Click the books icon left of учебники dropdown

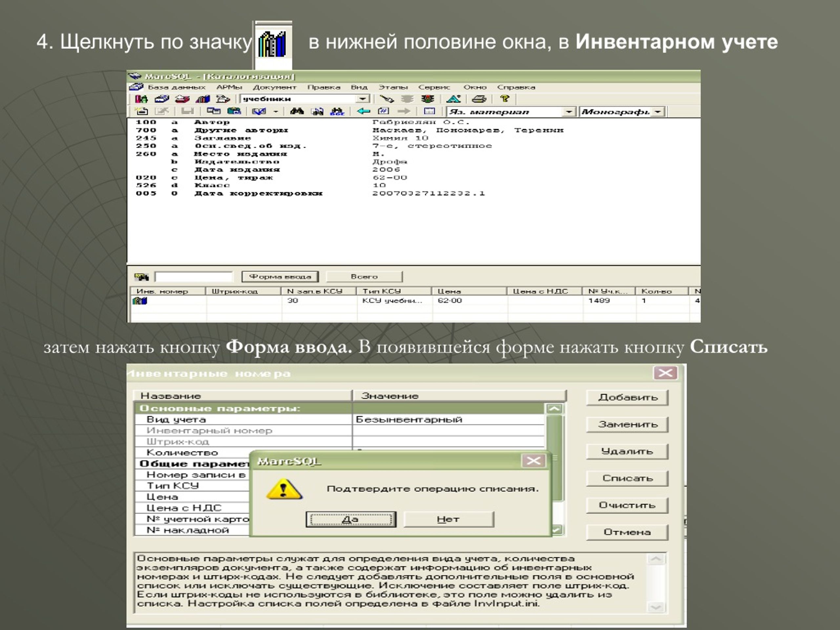click(202, 99)
